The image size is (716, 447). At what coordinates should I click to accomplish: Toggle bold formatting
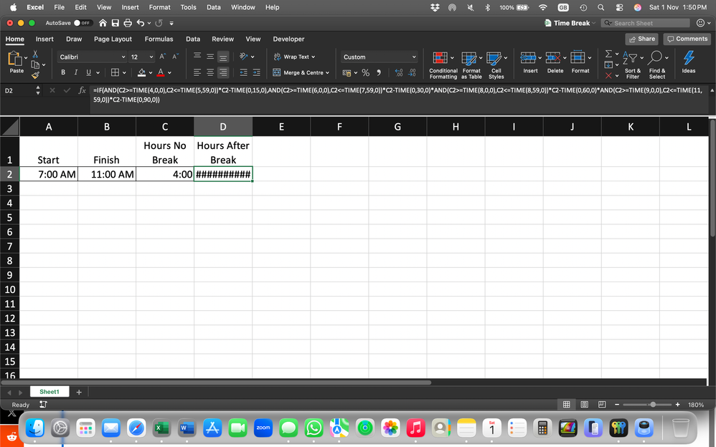[63, 72]
